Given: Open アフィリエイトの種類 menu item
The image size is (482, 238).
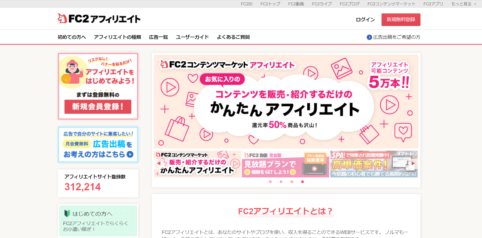Looking at the screenshot, I should pyautogui.click(x=117, y=37).
